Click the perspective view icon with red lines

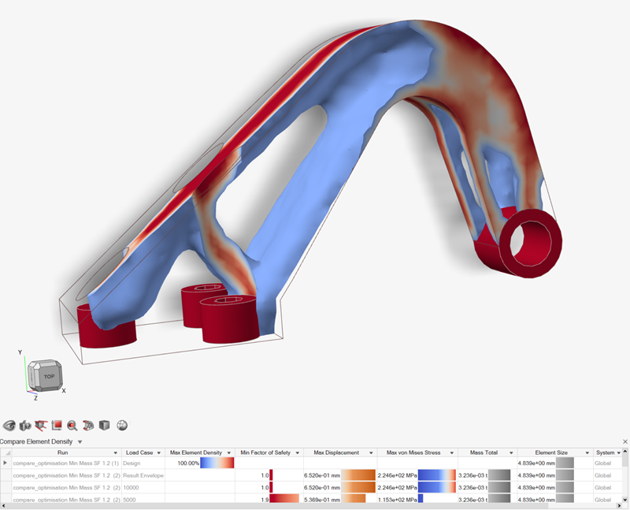pyautogui.click(x=41, y=426)
